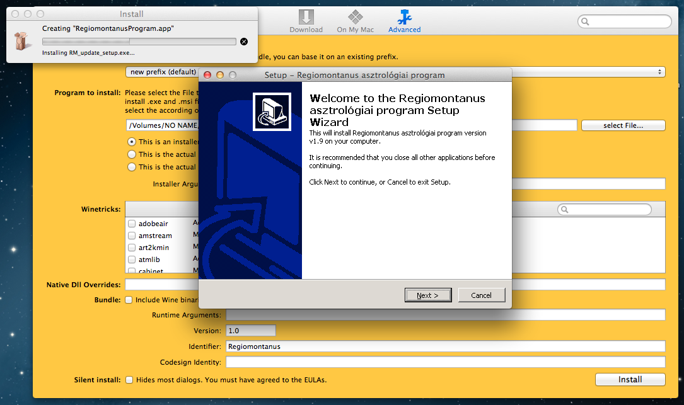This screenshot has height=405, width=684.
Task: Select the second 'This is the actual' radio
Action: coord(131,154)
